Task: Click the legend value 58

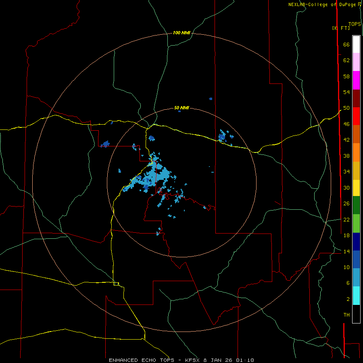Action: (x=346, y=76)
